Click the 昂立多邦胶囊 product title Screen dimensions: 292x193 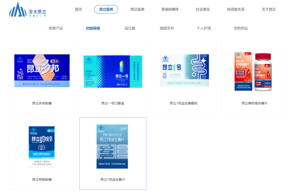[42, 103]
